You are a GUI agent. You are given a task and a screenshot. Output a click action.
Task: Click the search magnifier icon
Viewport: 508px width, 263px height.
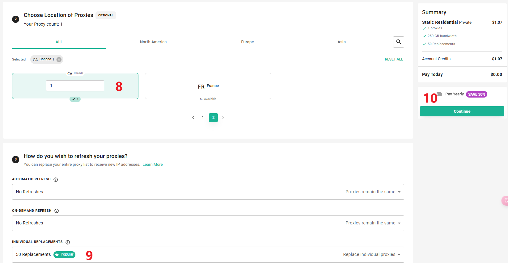point(398,42)
